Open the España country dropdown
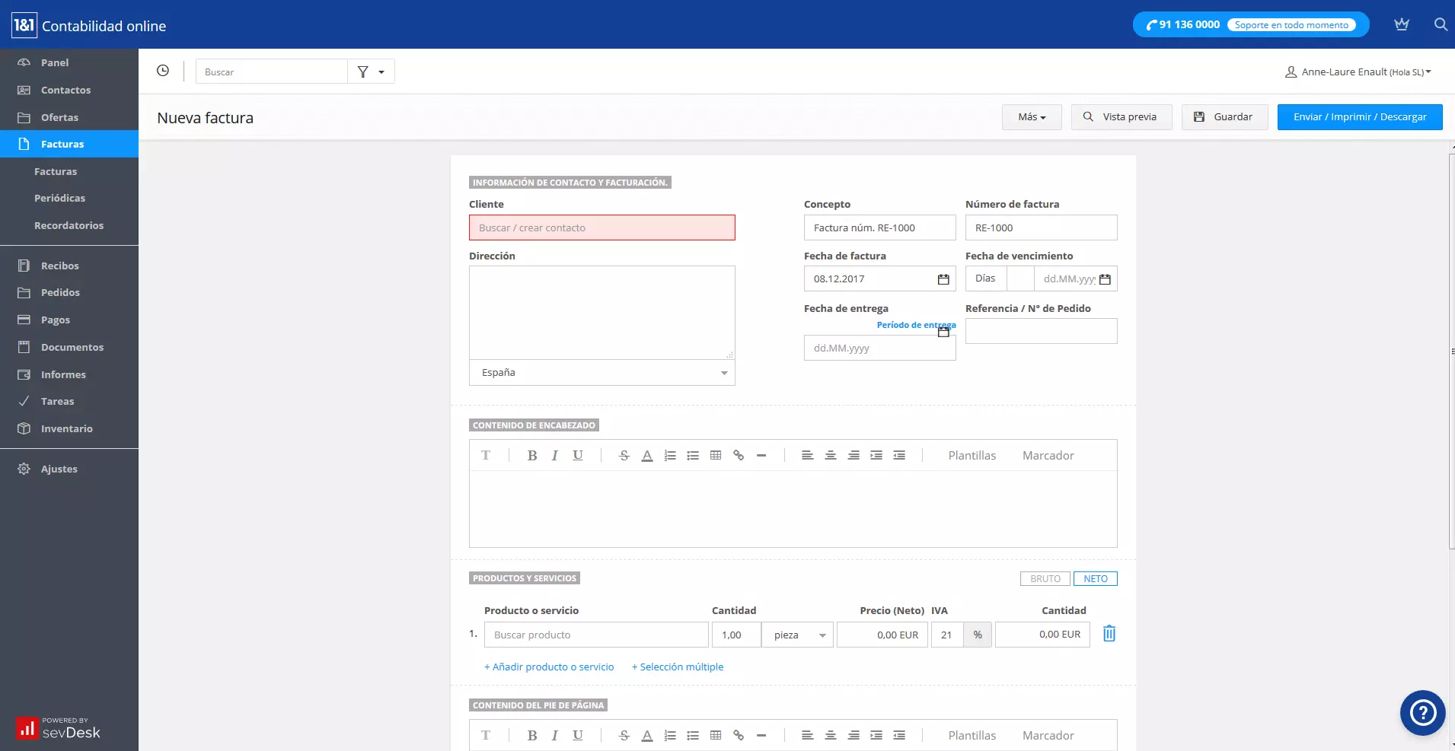This screenshot has width=1455, height=751. 601,373
